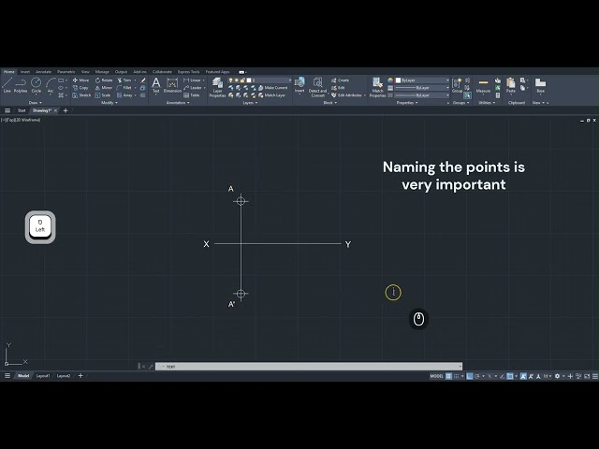The height and width of the screenshot is (449, 599).
Task: Select the Arc tool
Action: coord(51,85)
